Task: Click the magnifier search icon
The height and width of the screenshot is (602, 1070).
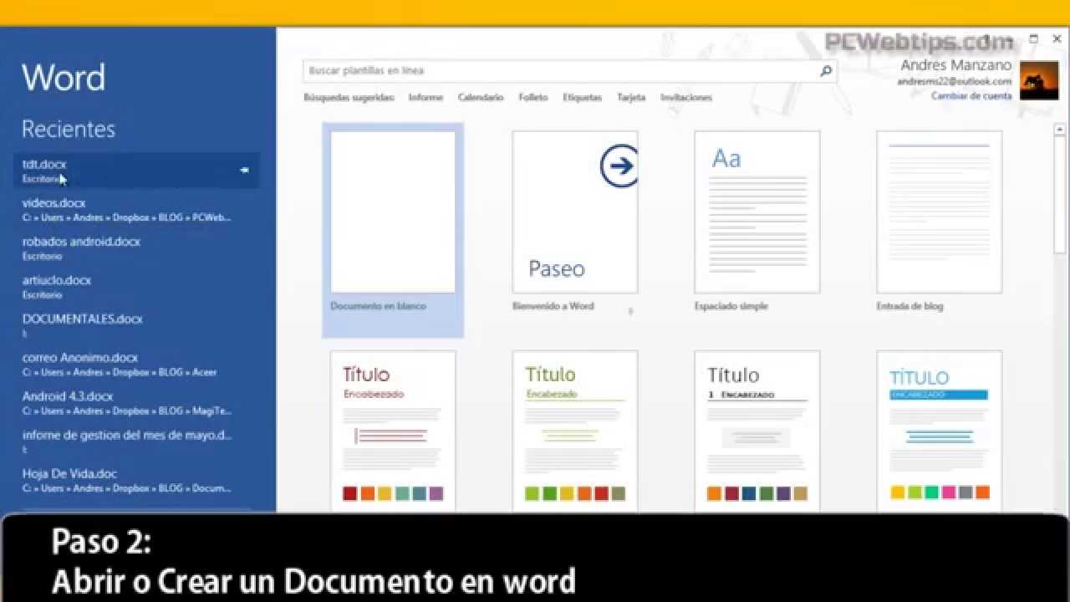Action: pos(825,71)
